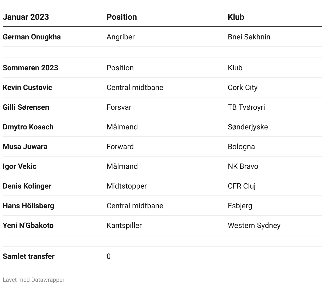Select the Western Sydney club cell
325x286 pixels.
[x=254, y=225]
